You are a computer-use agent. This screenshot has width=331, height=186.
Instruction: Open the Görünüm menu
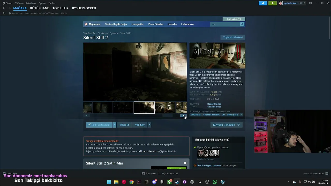pyautogui.click(x=19, y=3)
